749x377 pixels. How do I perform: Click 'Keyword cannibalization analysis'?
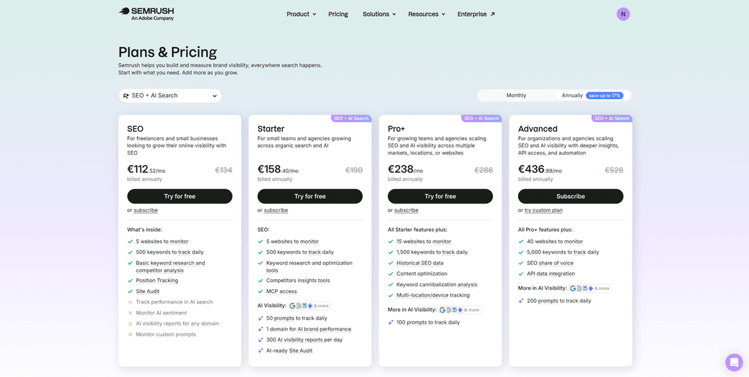coord(437,284)
